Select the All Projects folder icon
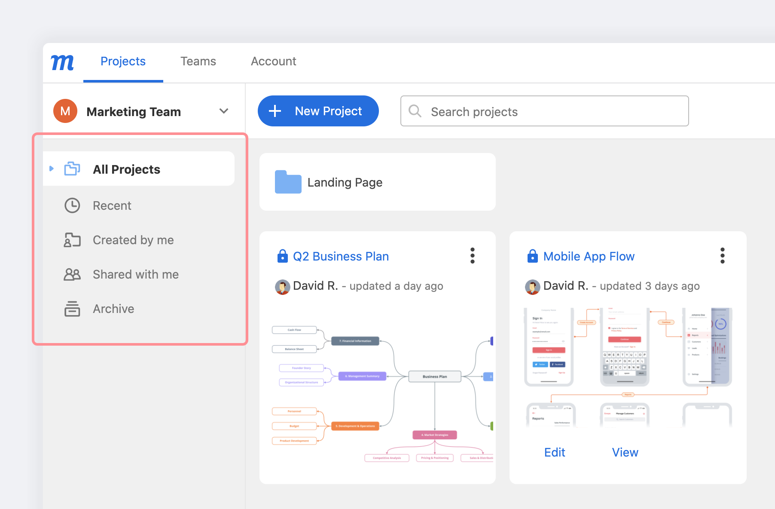 (72, 169)
